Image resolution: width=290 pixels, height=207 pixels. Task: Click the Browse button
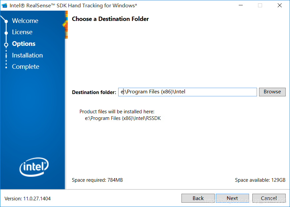click(272, 92)
